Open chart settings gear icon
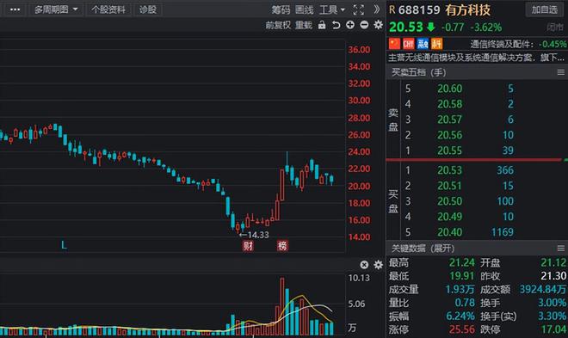Image resolution: width=568 pixels, height=338 pixels. 378,25
